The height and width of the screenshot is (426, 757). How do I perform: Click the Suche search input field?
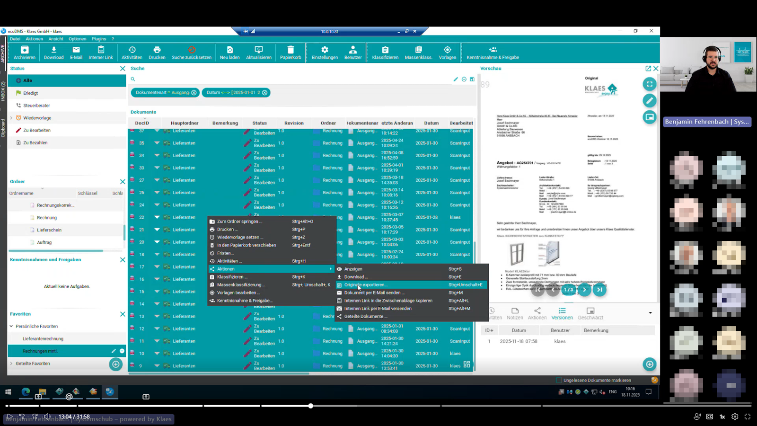click(293, 79)
